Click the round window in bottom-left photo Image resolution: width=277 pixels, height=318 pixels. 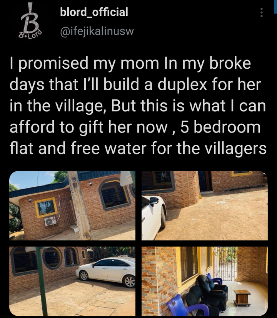52,258
